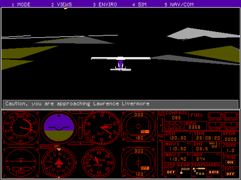Click the ZOOM value 1.0
This screenshot has height=180, width=241.
click(230, 151)
